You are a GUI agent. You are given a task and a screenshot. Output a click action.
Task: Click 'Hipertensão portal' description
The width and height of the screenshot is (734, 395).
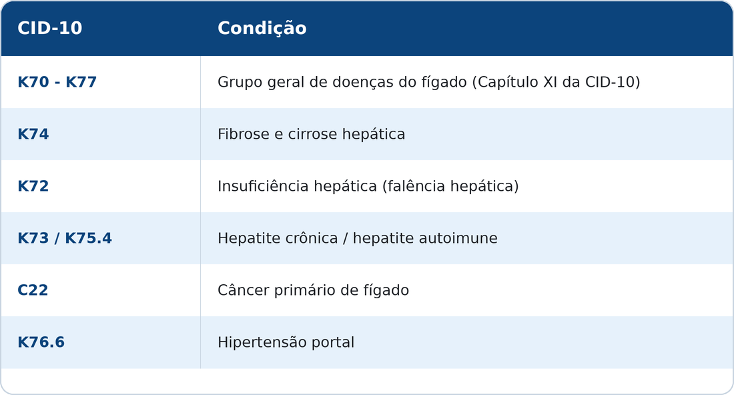[x=286, y=342]
